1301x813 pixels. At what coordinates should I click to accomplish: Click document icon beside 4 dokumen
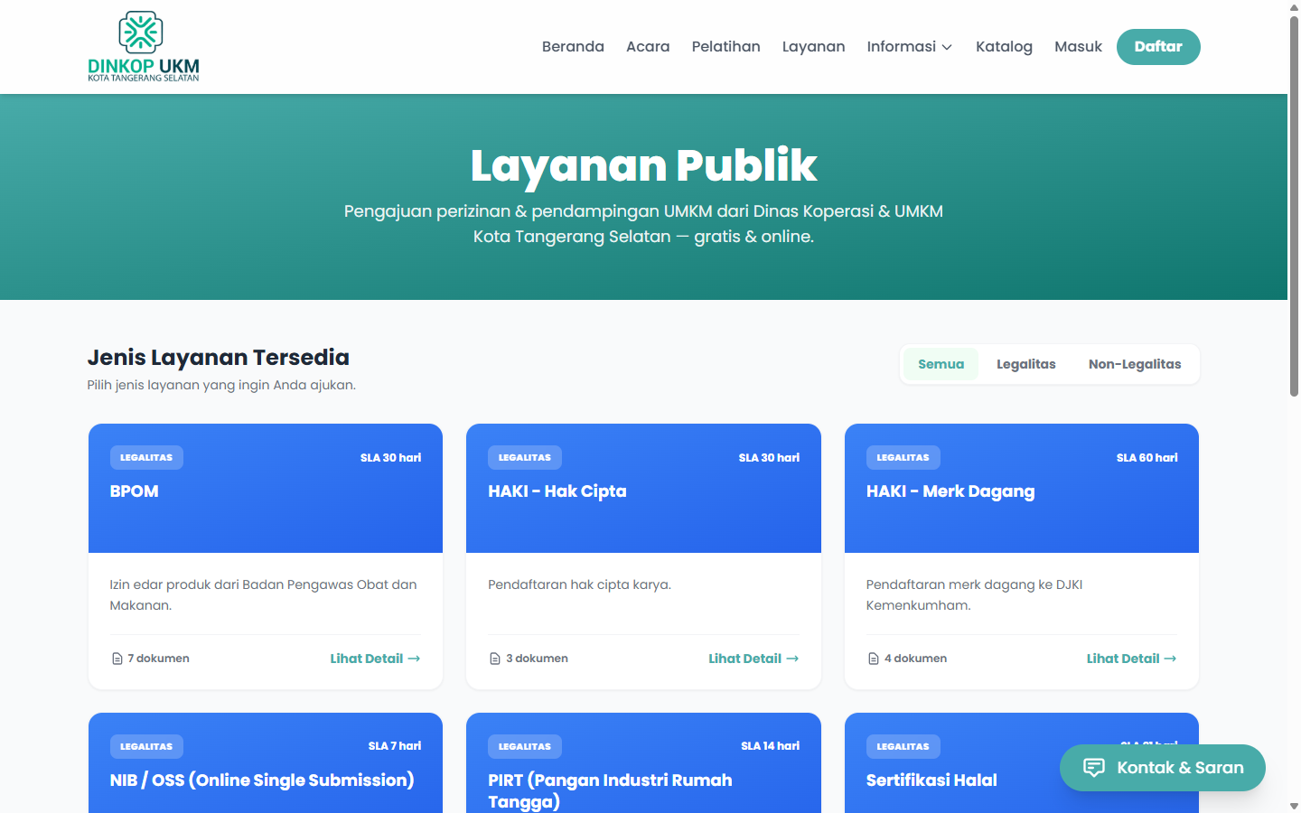point(873,659)
